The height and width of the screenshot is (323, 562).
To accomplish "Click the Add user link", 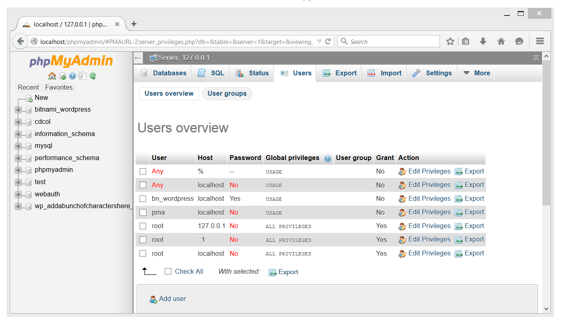I will click(172, 299).
